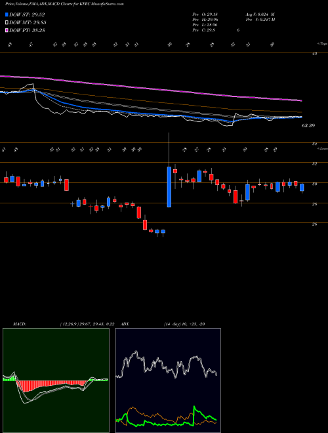This screenshot has width=328, height=433.
Task: Click the 30 price axis label
Action: [x=314, y=184]
